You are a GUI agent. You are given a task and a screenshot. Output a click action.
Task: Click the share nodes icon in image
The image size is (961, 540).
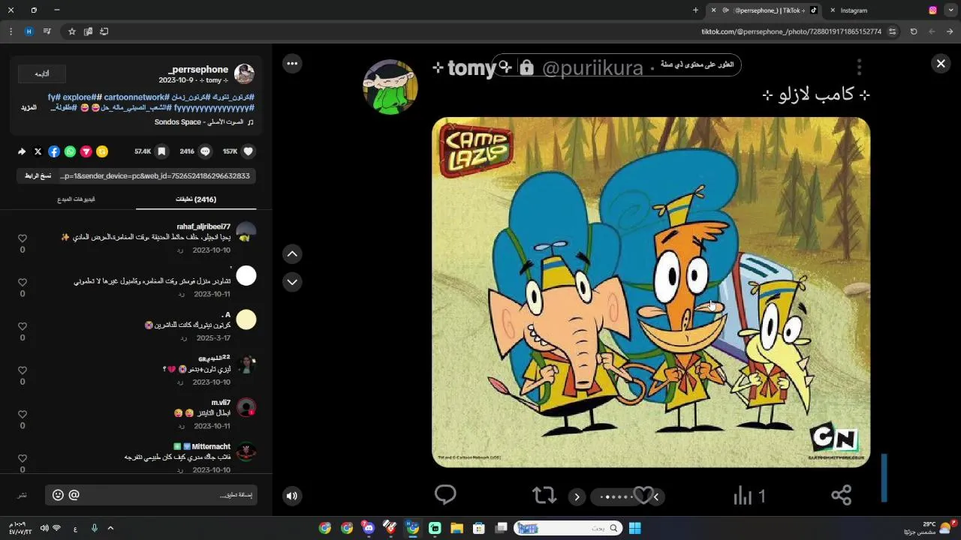pyautogui.click(x=842, y=495)
